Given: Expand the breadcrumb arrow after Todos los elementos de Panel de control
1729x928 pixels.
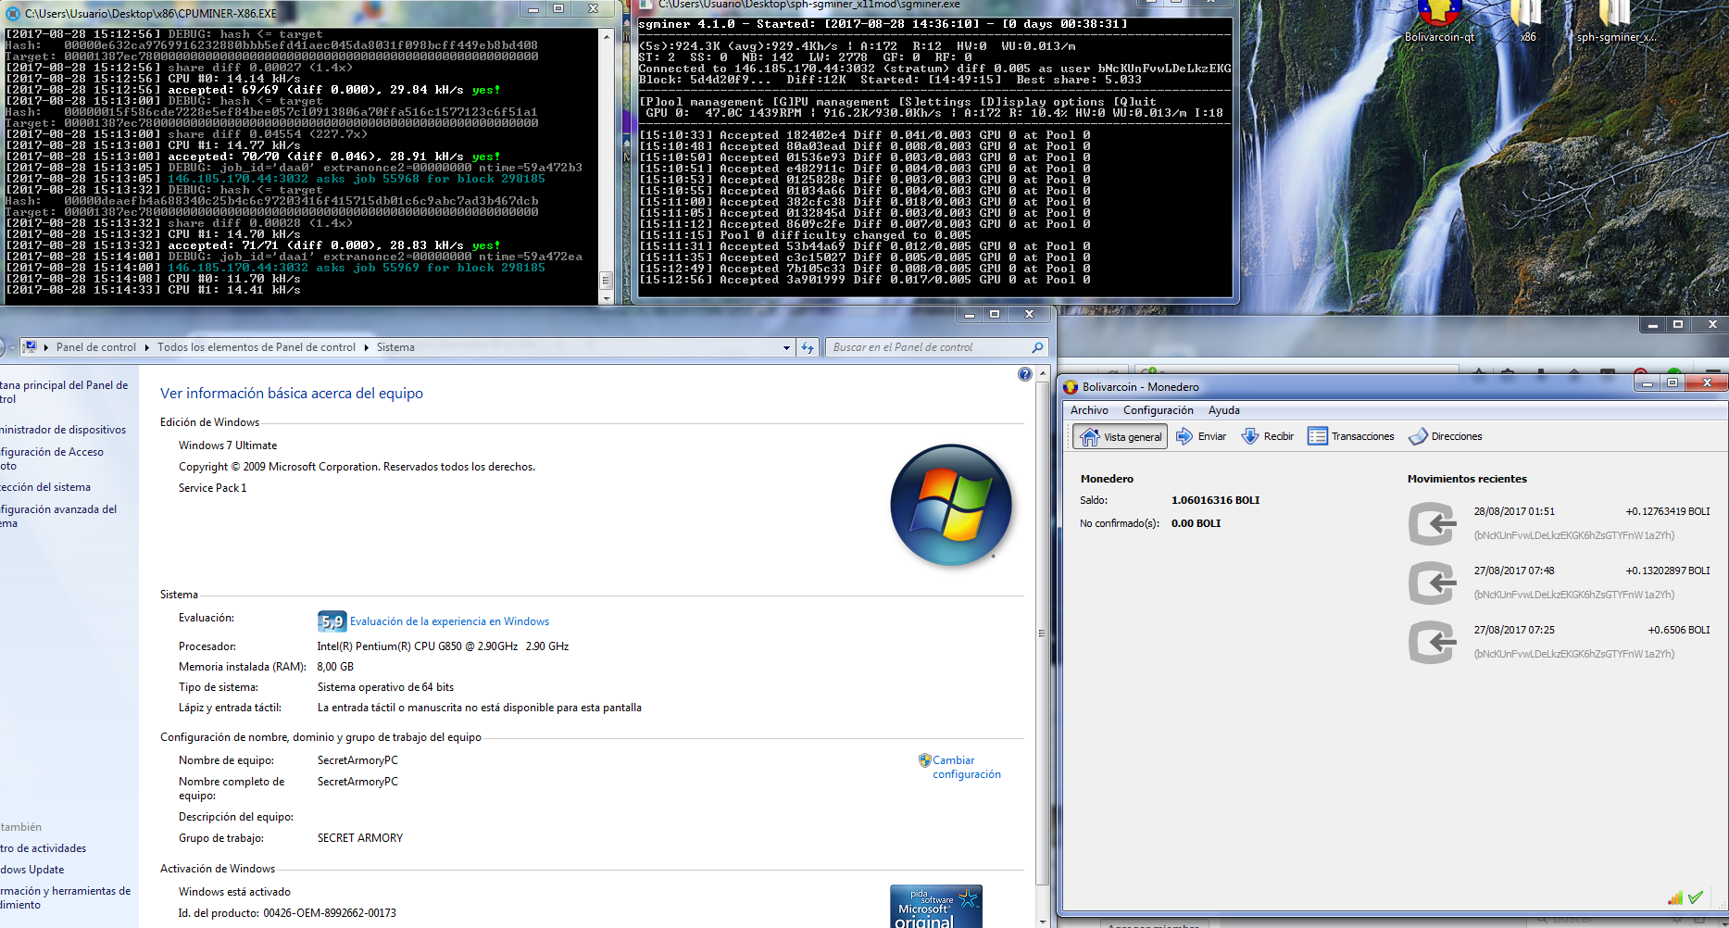Looking at the screenshot, I should tap(366, 347).
